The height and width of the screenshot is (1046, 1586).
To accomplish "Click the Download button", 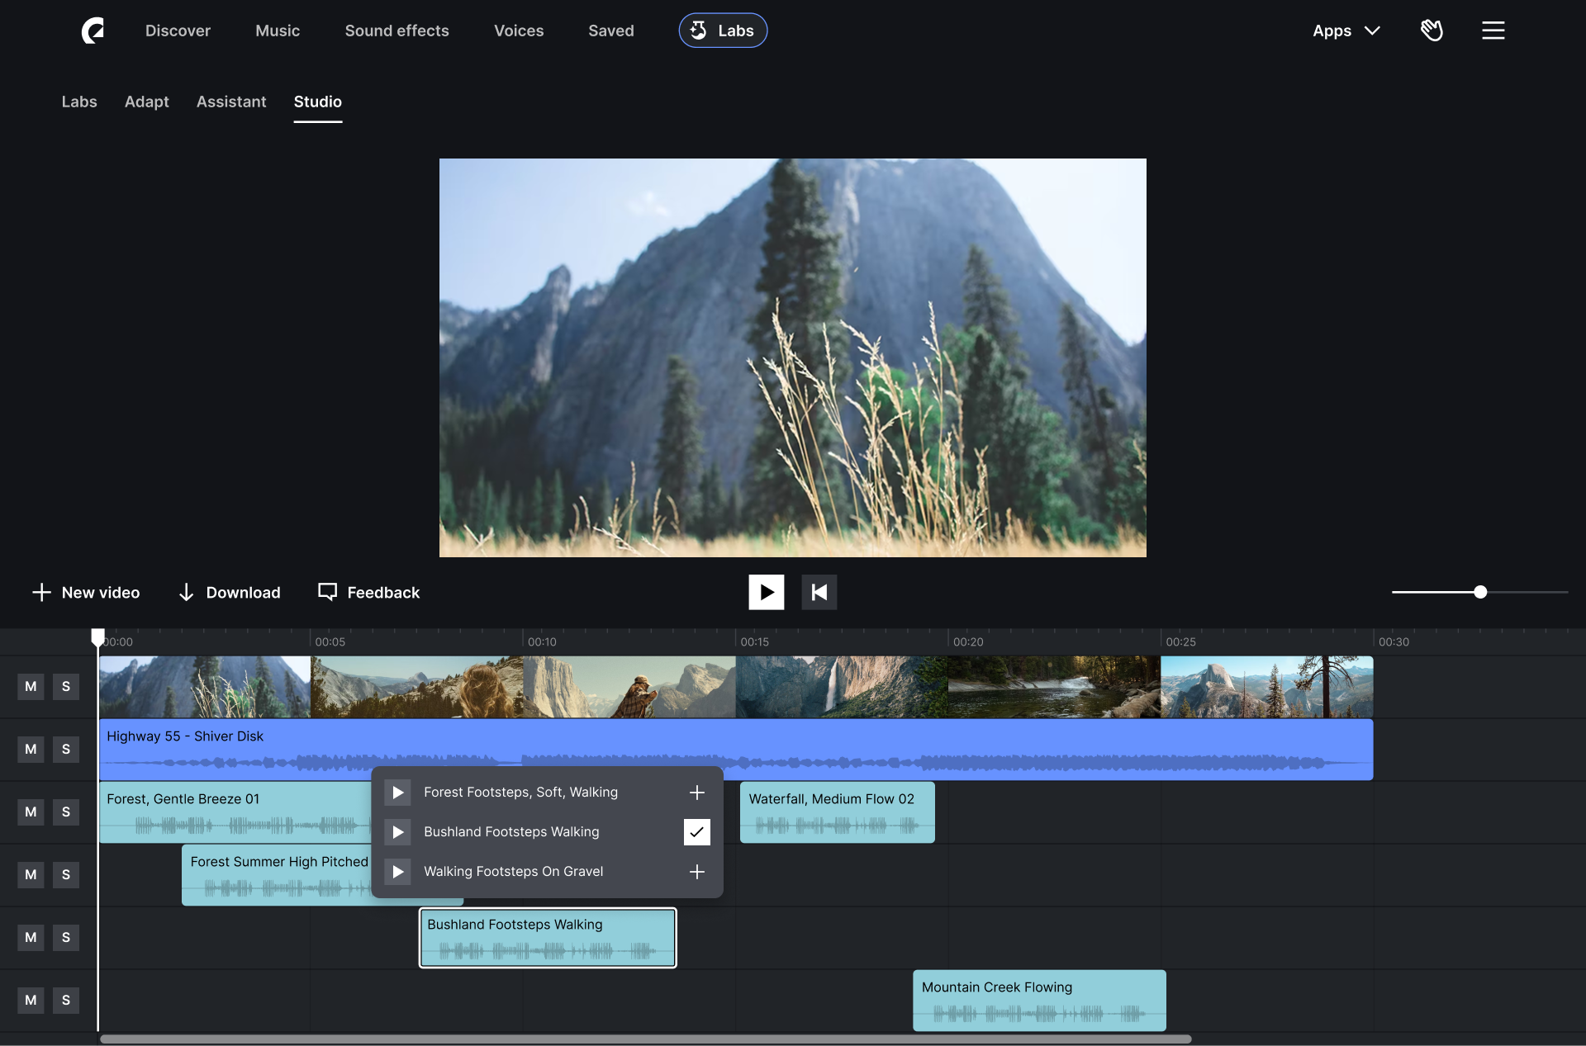I will click(230, 593).
